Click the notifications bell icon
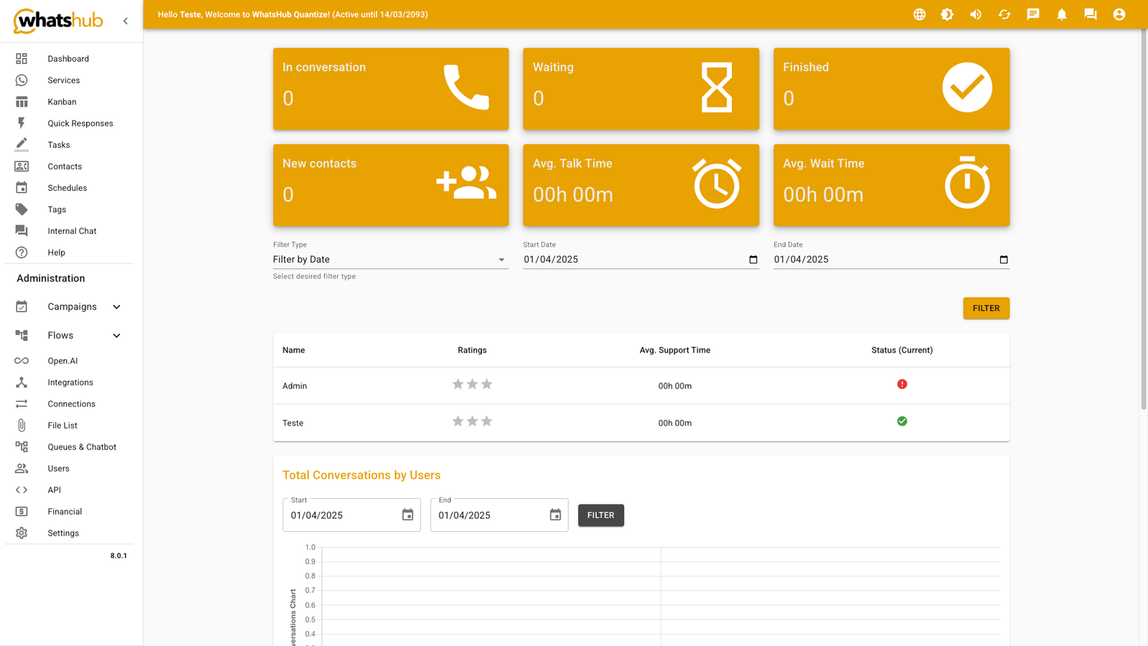Screen dimensions: 1148x646 click(x=1062, y=14)
